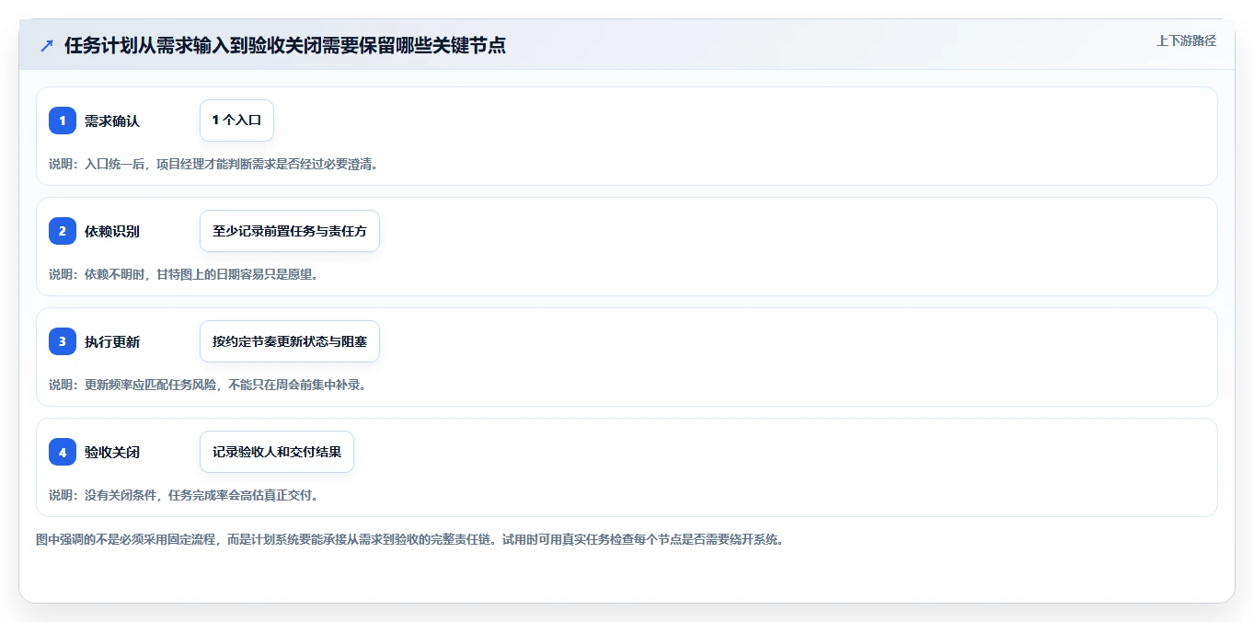Select the 验收关闭 step label
Screen dimensions: 1254x622
click(112, 452)
